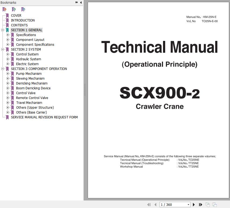Select SECTION 1 GENERAL bookmark

point(27,30)
